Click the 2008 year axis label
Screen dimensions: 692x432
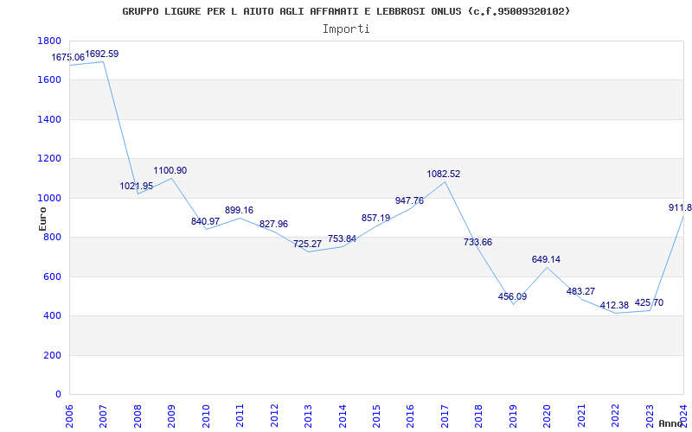point(138,416)
